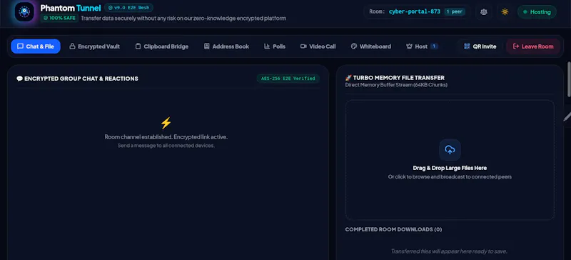Click 'COMPLETED ROOM DOWNLOADS (0)' heading

pos(393,229)
